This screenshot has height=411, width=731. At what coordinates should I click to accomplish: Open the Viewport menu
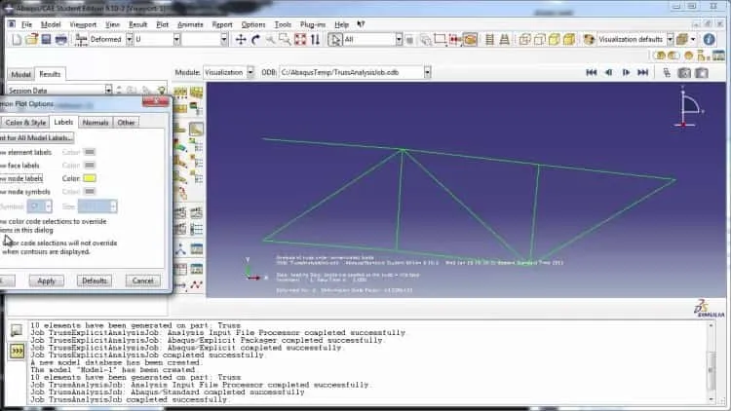coord(83,24)
